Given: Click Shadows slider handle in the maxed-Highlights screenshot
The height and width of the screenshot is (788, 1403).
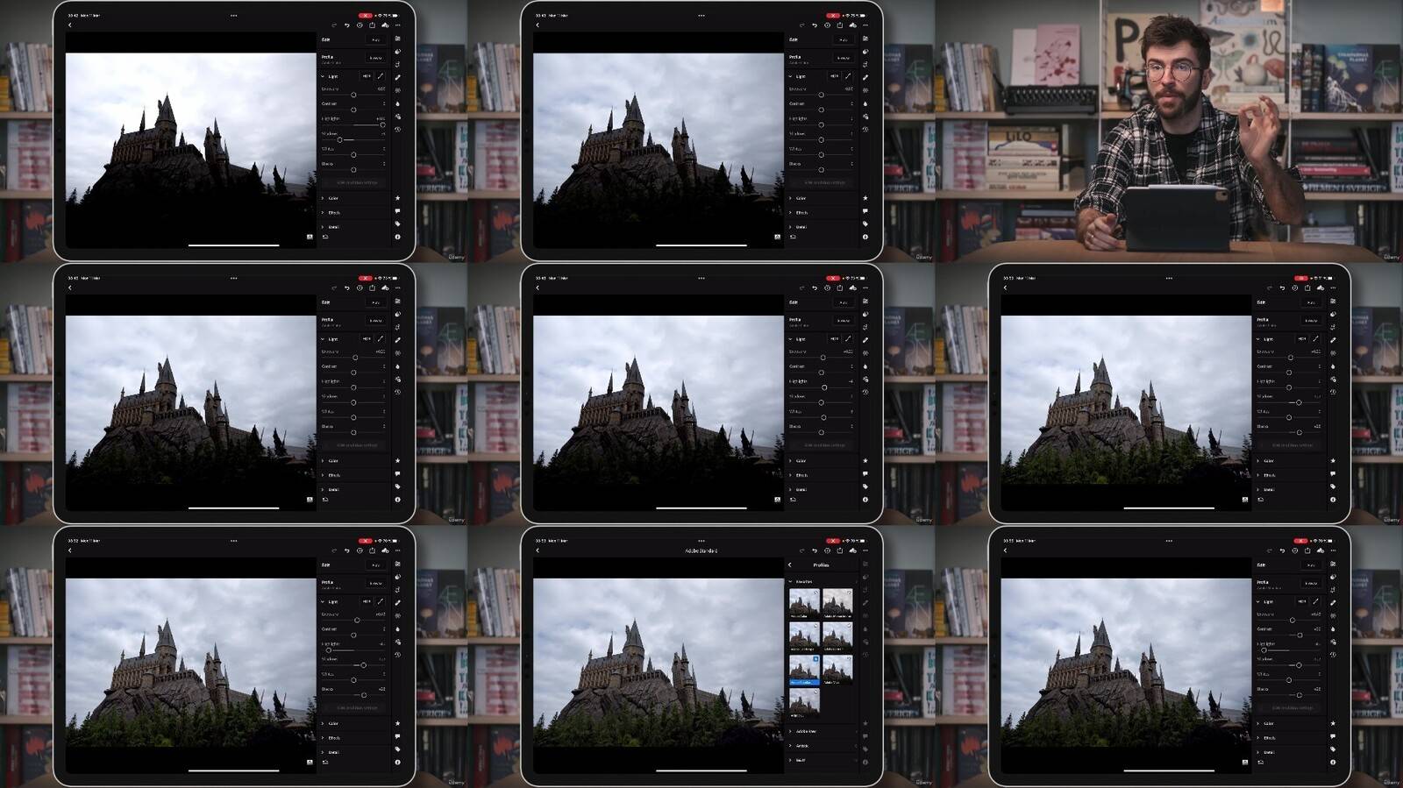Looking at the screenshot, I should [x=339, y=139].
